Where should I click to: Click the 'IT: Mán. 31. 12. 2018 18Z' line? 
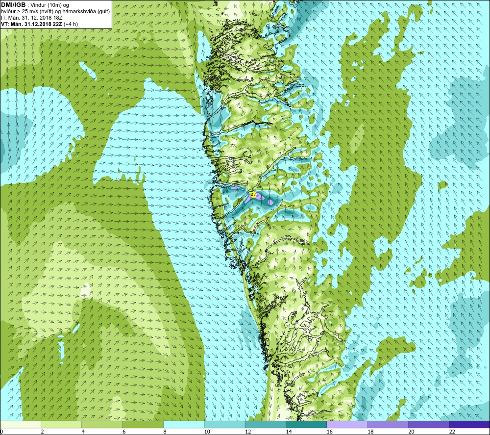(31, 18)
